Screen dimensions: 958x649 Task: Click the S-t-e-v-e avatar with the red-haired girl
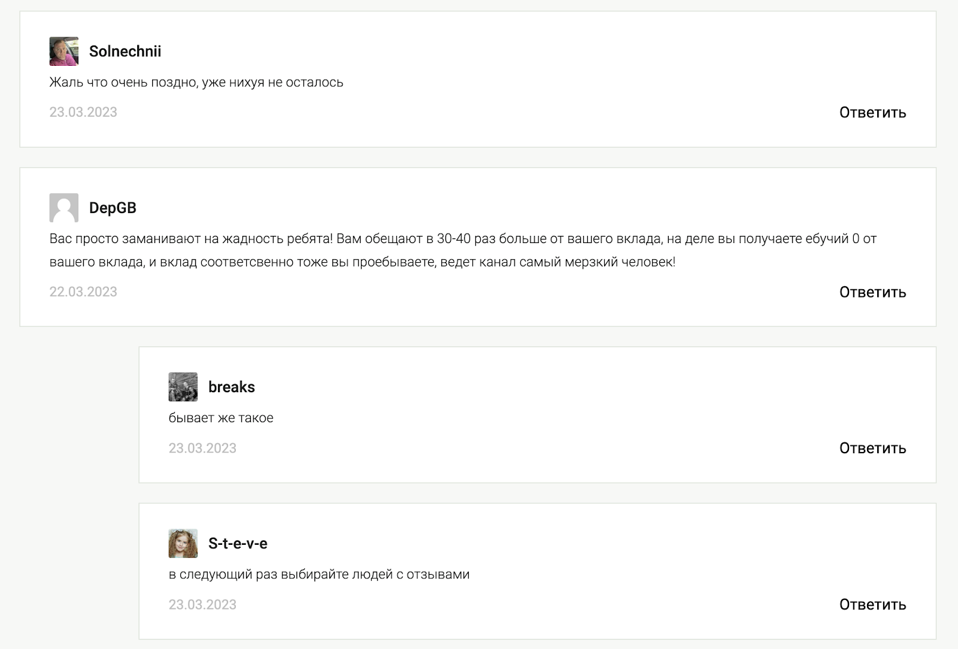click(x=183, y=543)
